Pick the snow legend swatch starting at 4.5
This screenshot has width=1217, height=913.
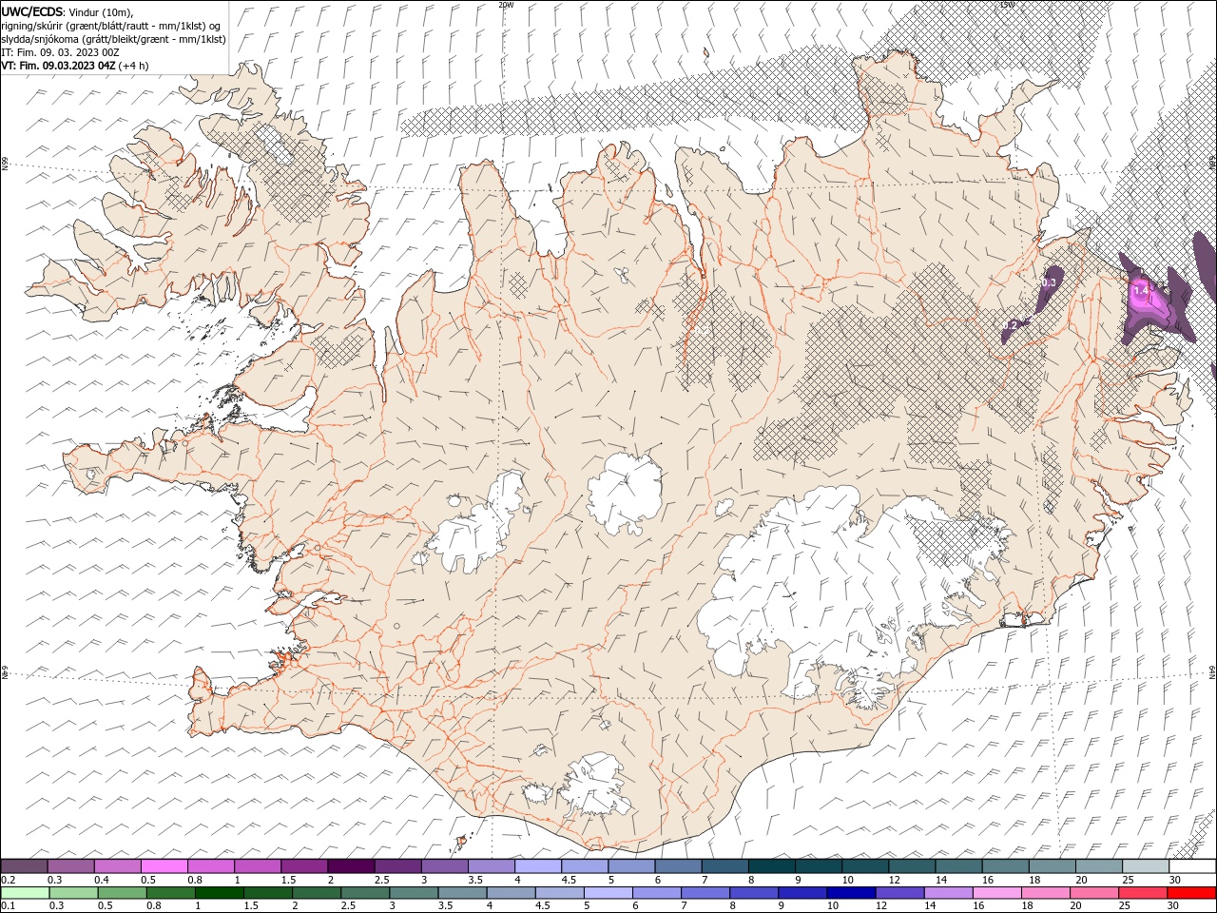coord(584,865)
